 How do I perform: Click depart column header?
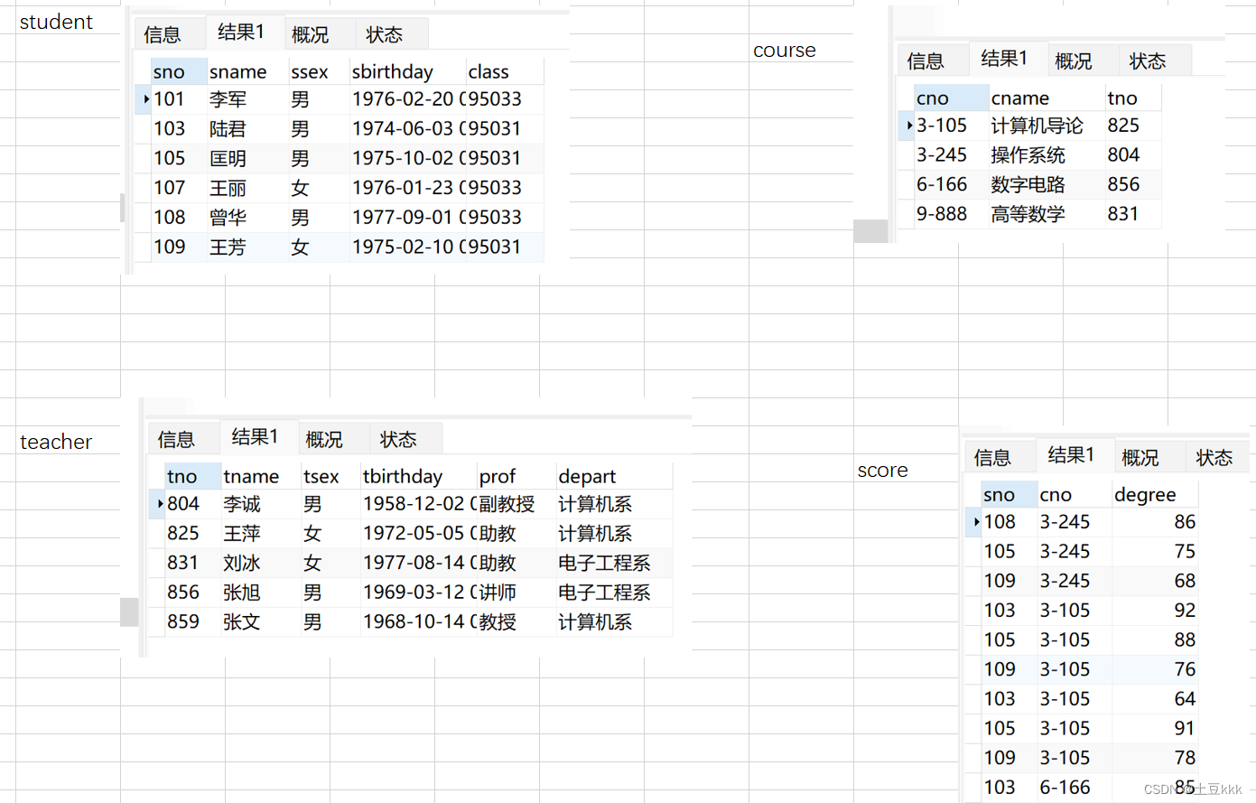click(614, 477)
